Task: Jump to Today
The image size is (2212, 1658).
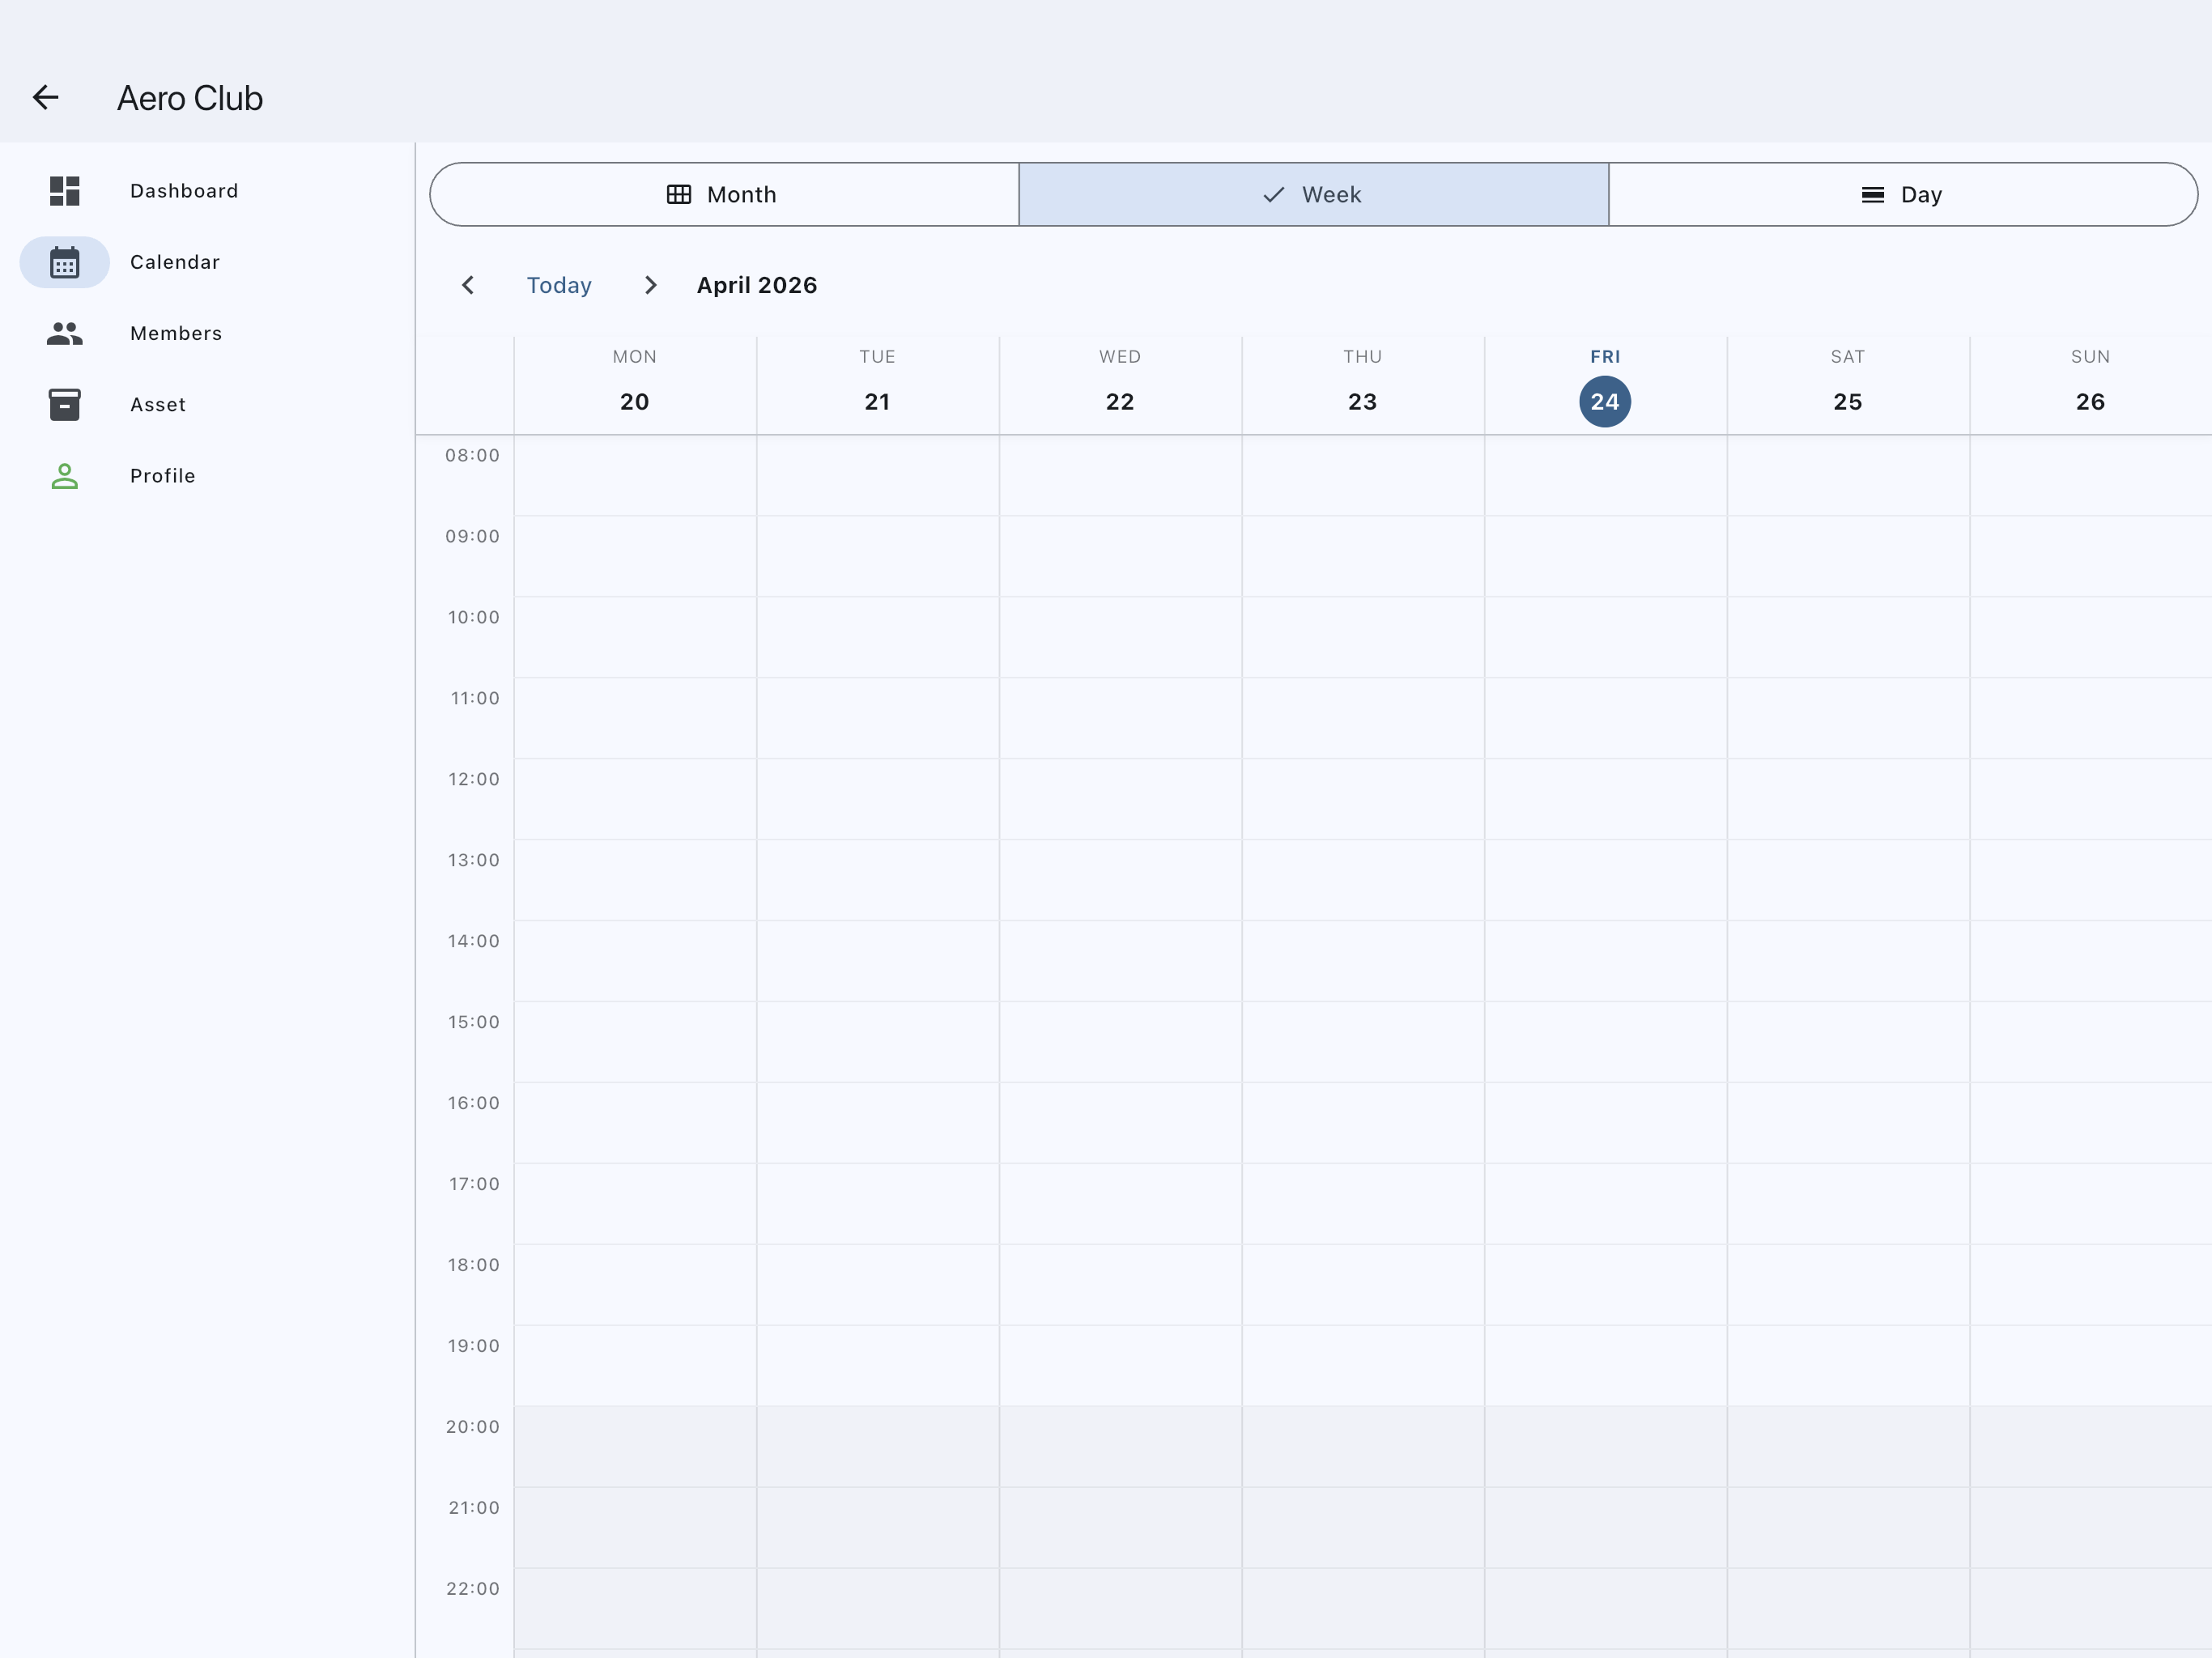Action: [x=559, y=285]
